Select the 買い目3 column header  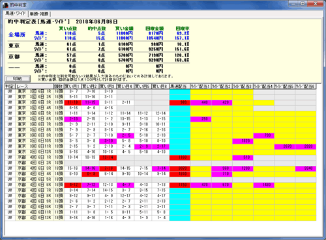click(x=108, y=87)
